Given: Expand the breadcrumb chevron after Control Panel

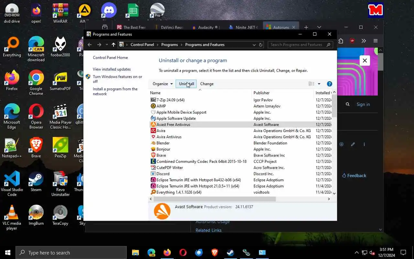Looking at the screenshot, I should pyautogui.click(x=158, y=45).
